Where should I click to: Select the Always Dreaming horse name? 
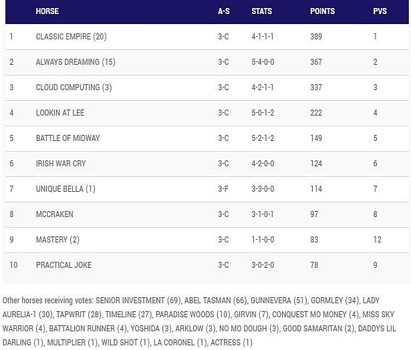click(x=76, y=62)
